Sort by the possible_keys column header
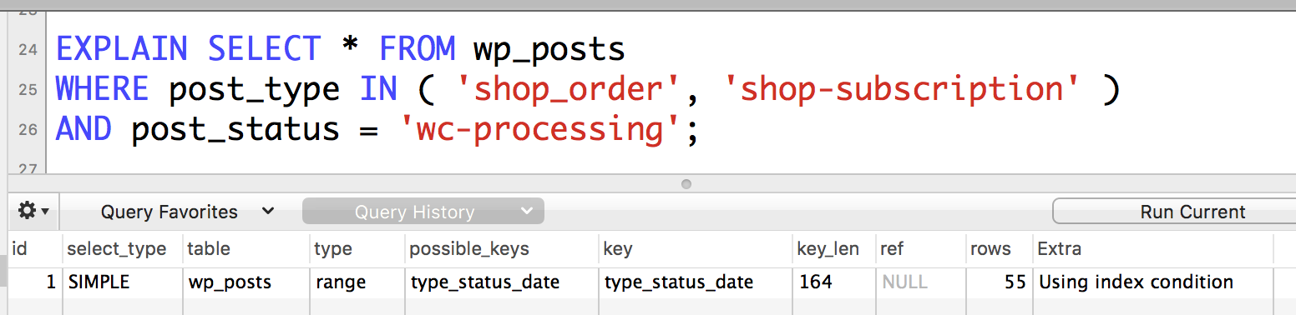This screenshot has height=315, width=1296. 501,248
